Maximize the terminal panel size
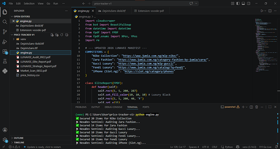 tap(270, 107)
